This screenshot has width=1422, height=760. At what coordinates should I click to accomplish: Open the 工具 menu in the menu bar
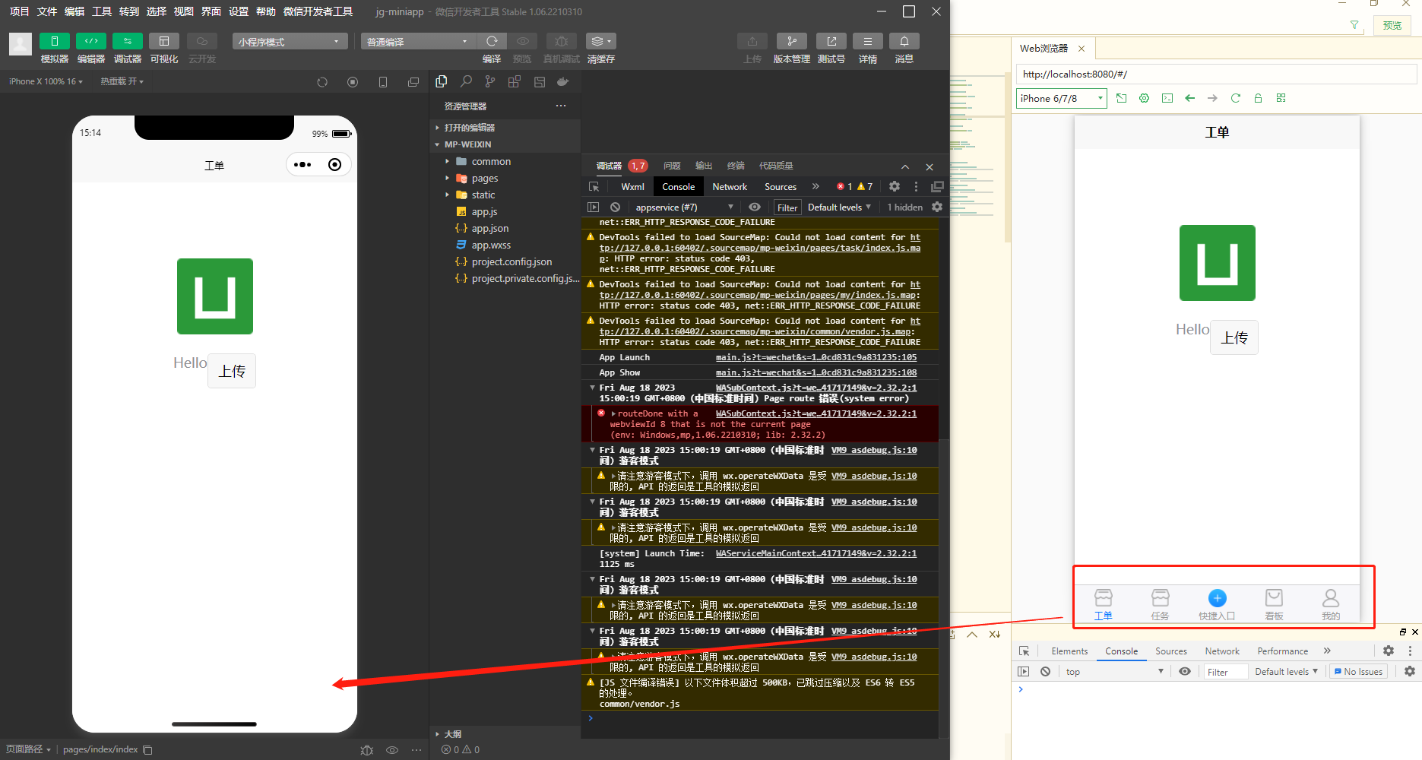[x=101, y=11]
